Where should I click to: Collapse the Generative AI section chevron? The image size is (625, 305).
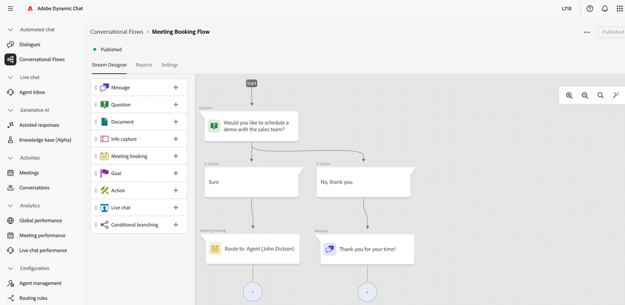(x=10, y=110)
